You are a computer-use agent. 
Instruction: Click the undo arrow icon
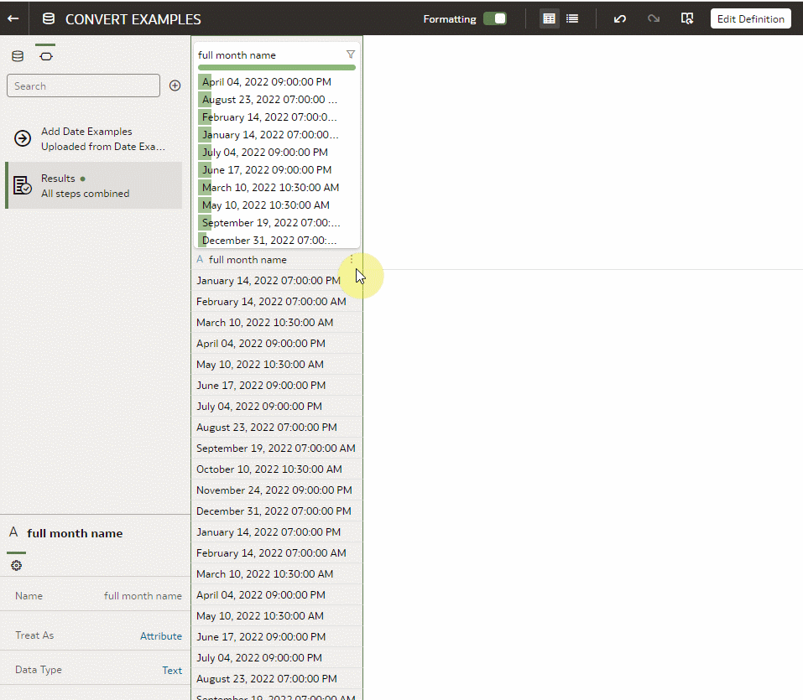(619, 18)
